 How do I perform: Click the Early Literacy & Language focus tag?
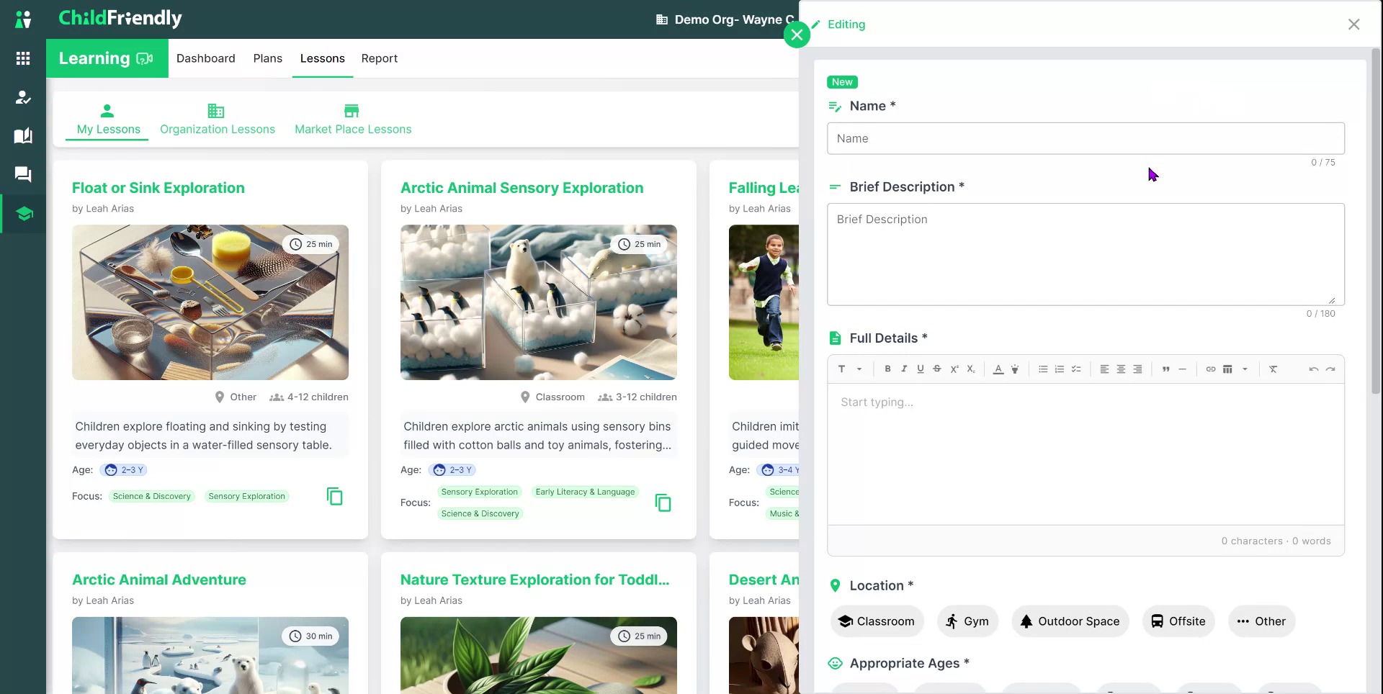pos(585,492)
